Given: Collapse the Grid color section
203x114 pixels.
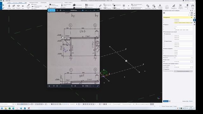Looking at the screenshot, I should [x=164, y=60].
